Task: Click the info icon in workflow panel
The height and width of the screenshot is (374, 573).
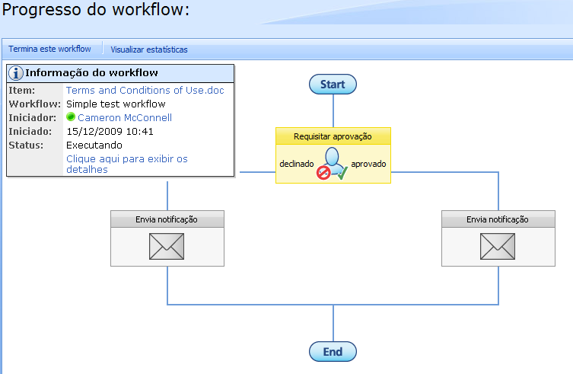Action: (x=17, y=73)
